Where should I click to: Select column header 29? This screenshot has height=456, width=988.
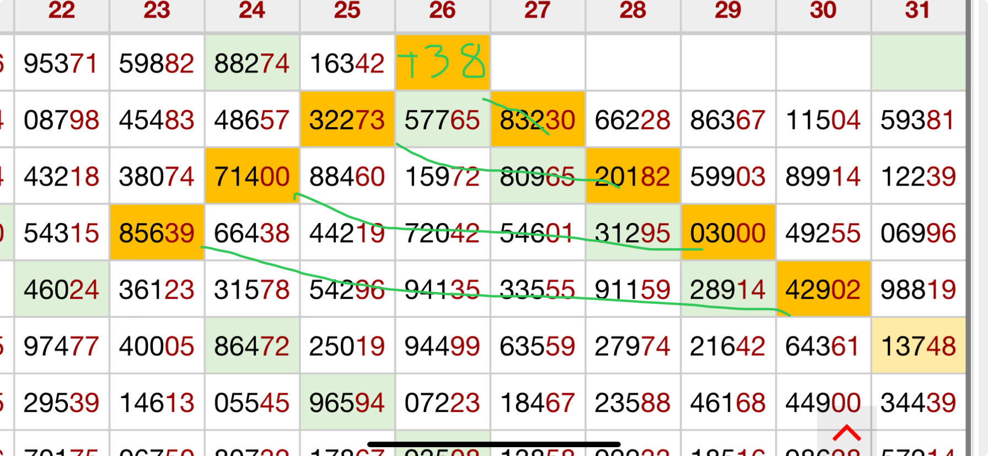[728, 11]
